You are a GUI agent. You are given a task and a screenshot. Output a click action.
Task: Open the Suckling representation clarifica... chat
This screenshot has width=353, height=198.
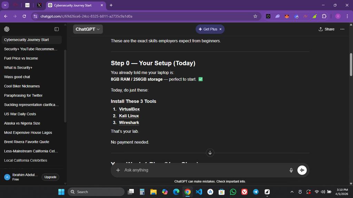pyautogui.click(x=31, y=104)
